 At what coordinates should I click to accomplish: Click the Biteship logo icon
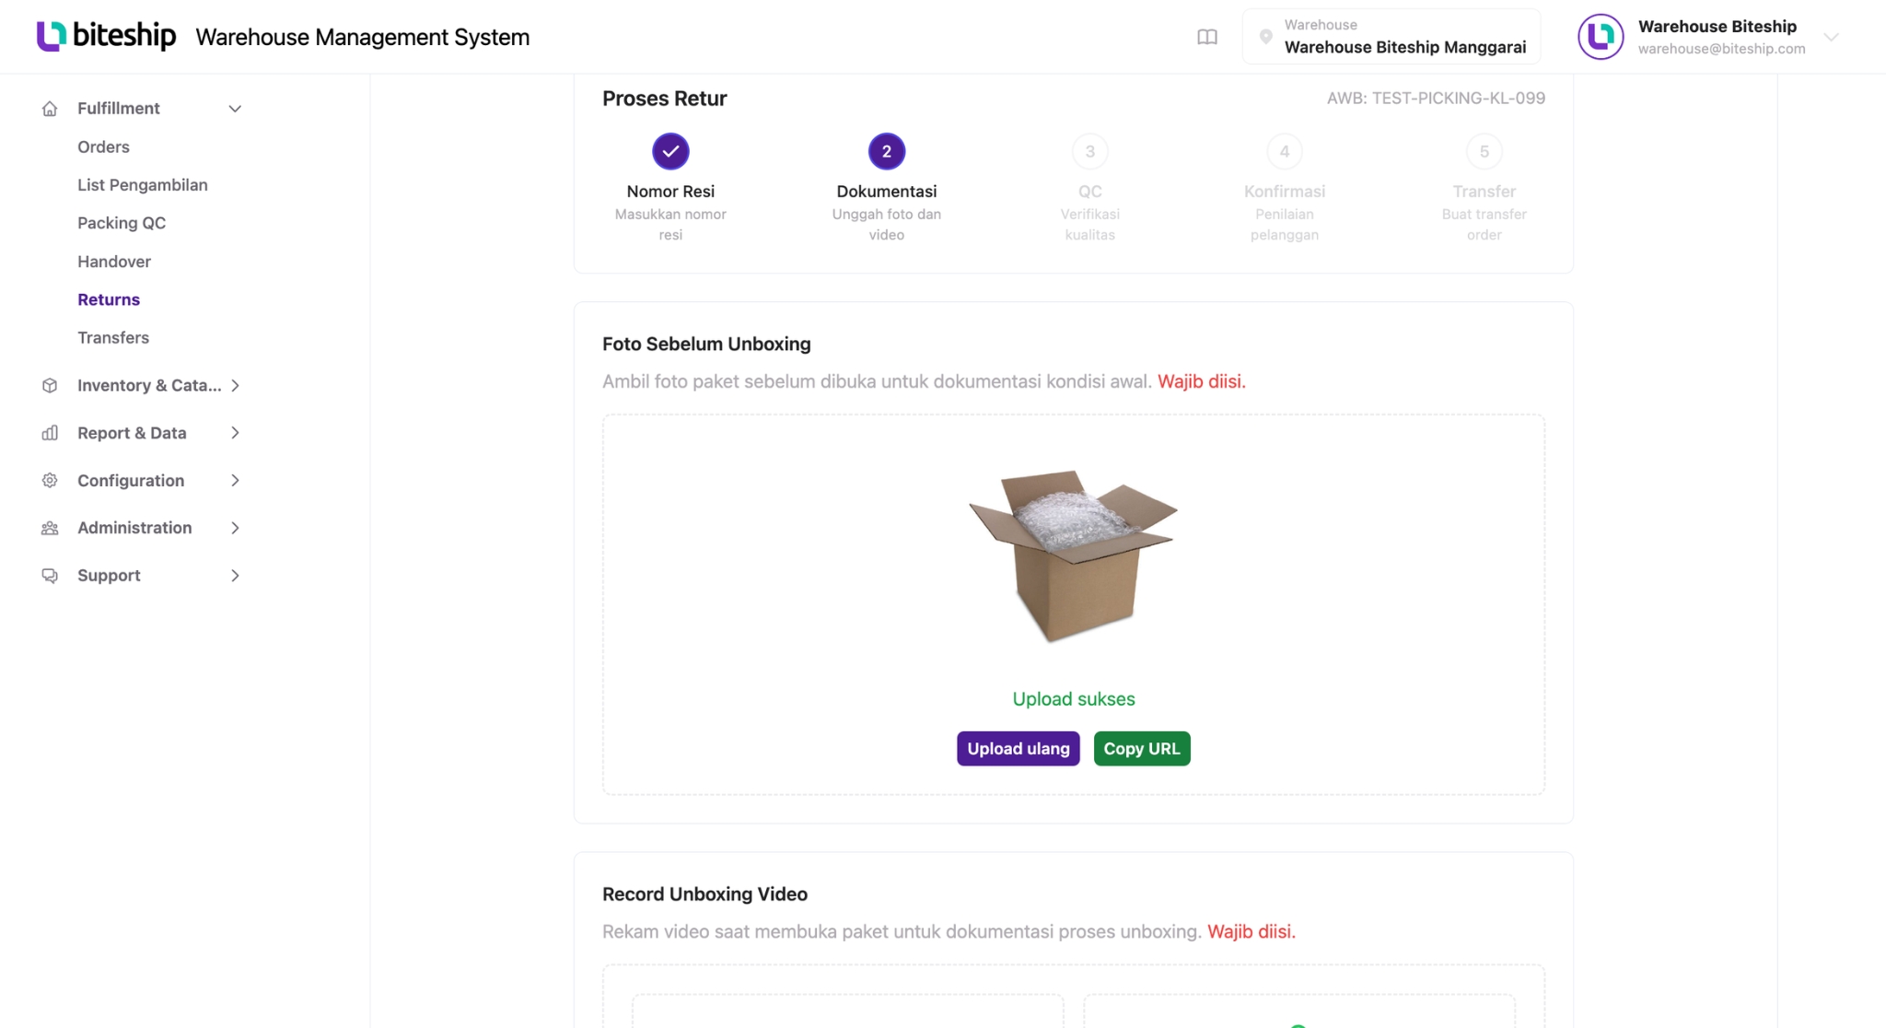52,36
